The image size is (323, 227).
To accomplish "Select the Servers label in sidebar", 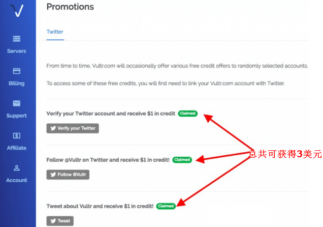I will 17,51.
